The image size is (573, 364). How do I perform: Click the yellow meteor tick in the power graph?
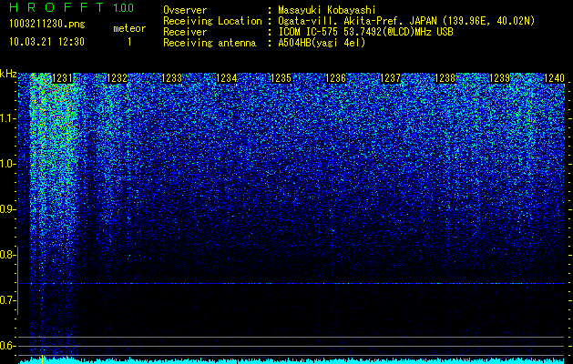43,359
